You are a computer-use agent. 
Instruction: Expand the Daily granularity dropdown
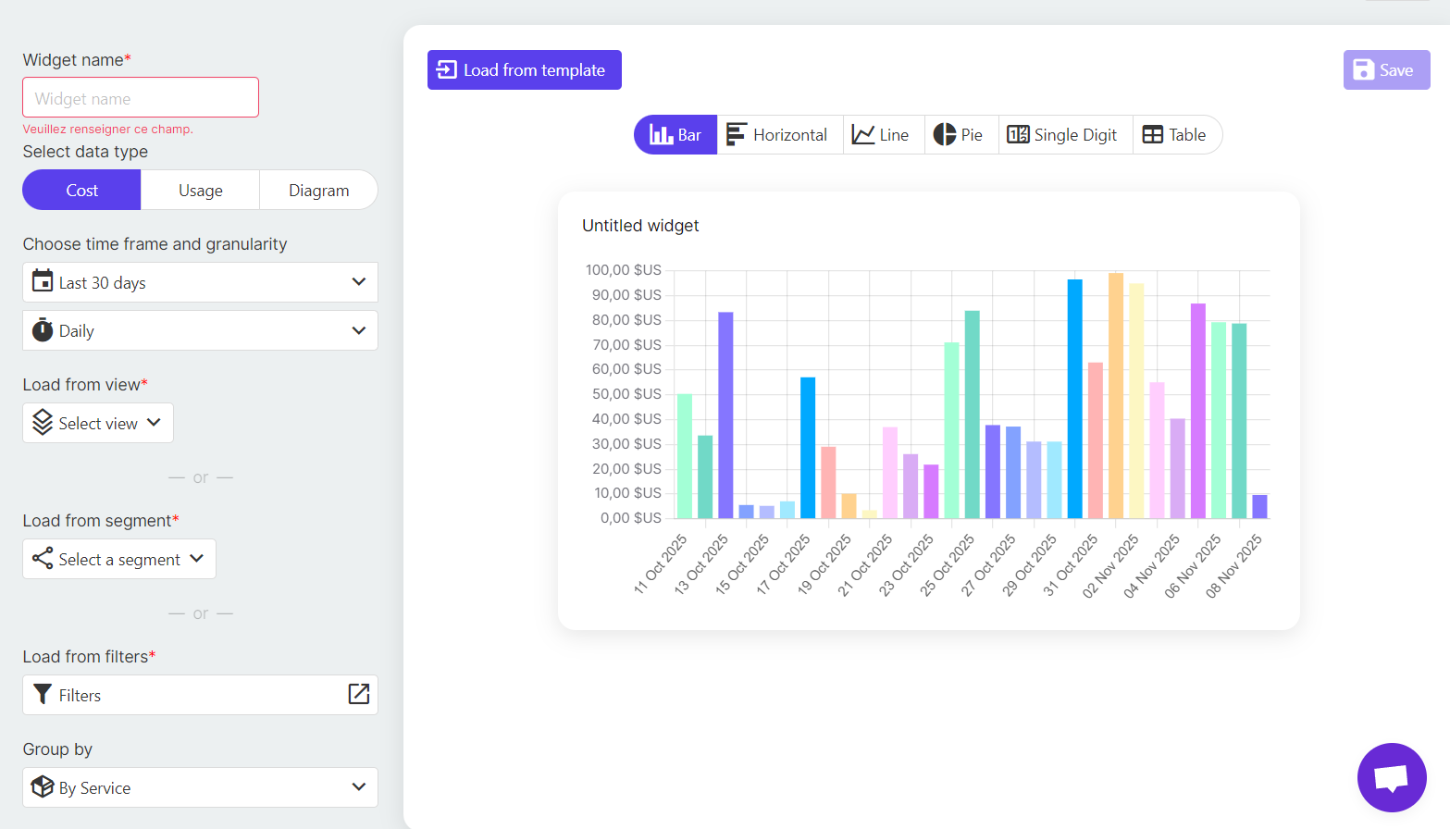pyautogui.click(x=200, y=330)
